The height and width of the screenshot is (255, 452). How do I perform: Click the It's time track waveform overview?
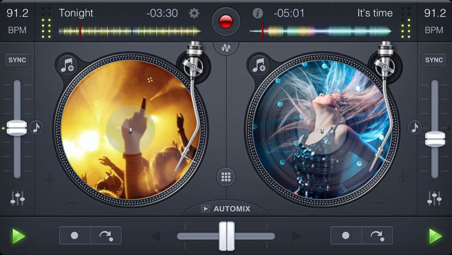pos(321,31)
